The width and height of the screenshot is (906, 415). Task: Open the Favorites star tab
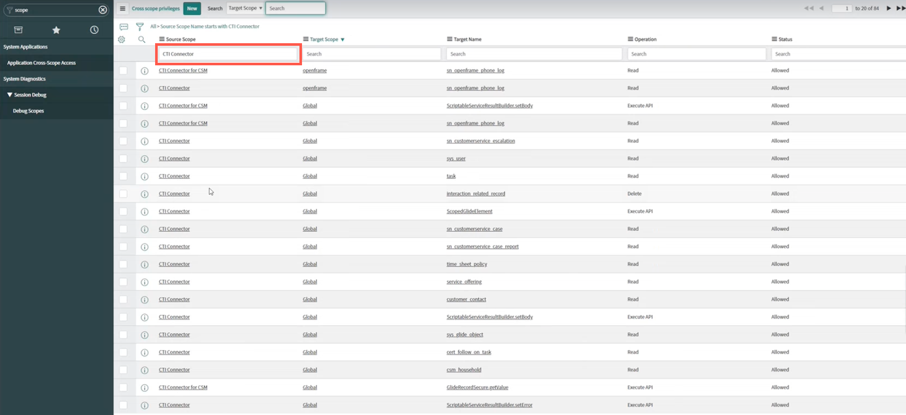click(56, 30)
